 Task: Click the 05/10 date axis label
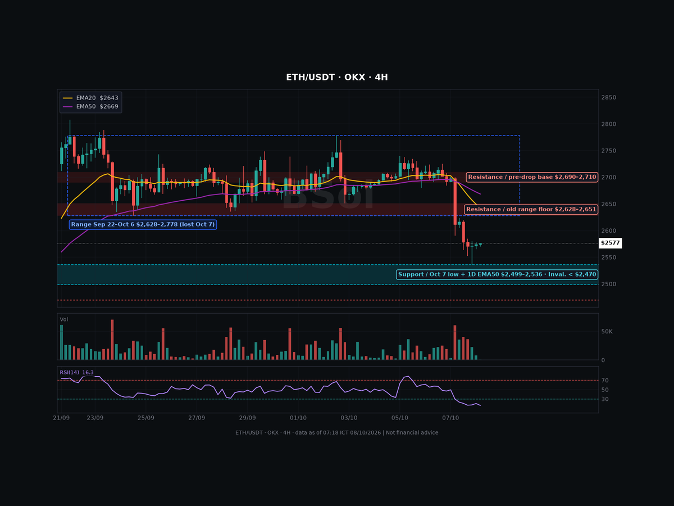[400, 418]
